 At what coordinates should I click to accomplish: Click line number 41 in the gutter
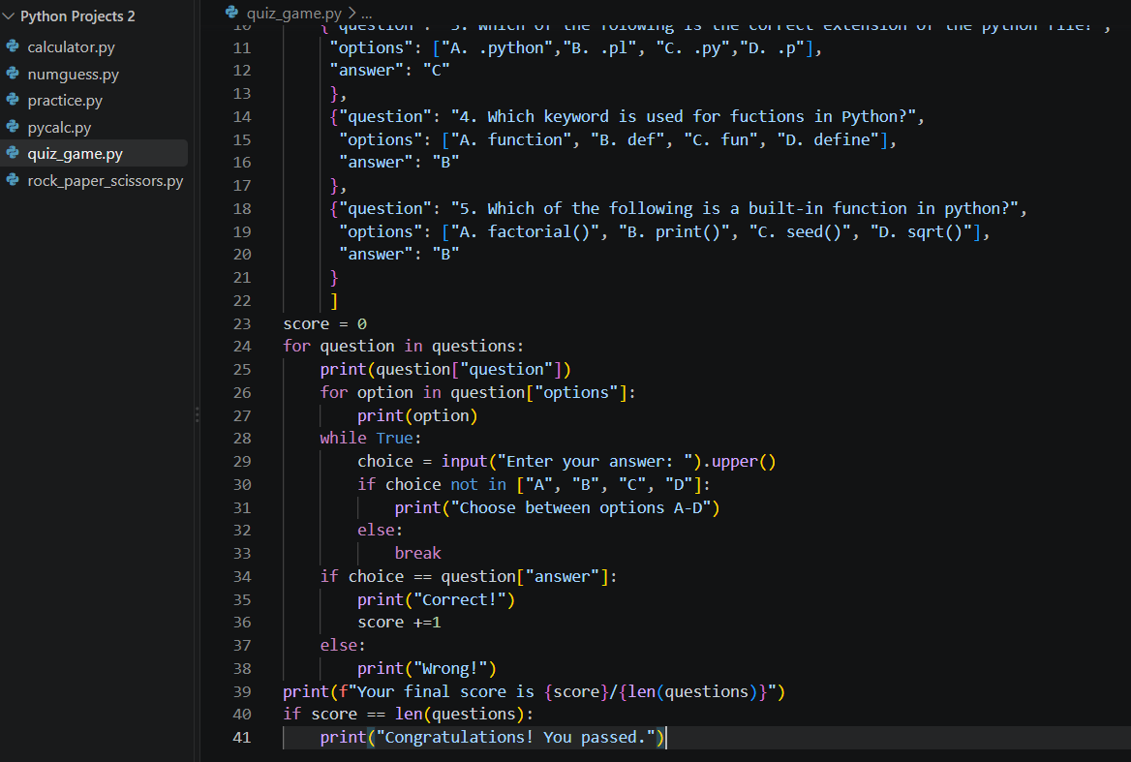(242, 738)
